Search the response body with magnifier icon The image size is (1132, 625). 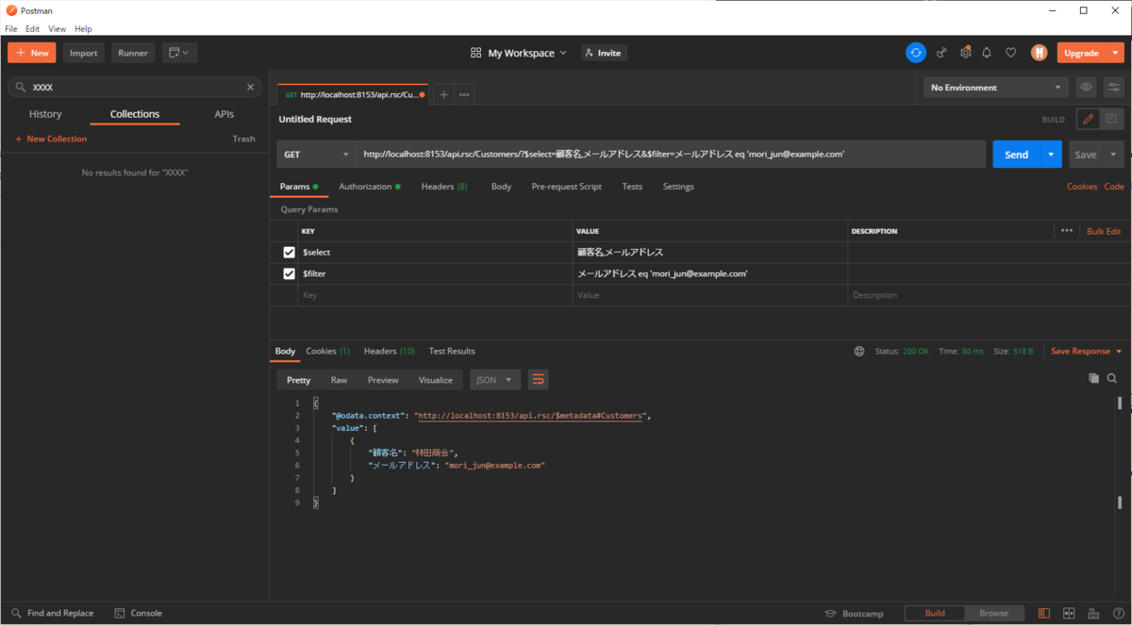[x=1112, y=379]
